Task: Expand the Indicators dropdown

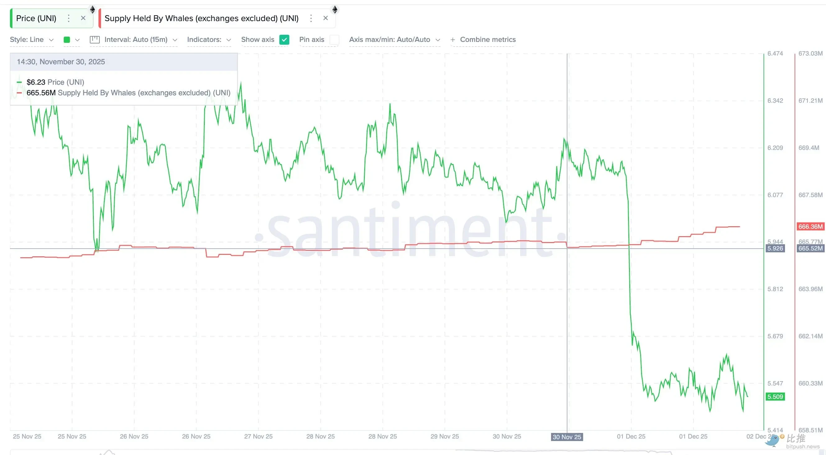Action: pos(209,39)
